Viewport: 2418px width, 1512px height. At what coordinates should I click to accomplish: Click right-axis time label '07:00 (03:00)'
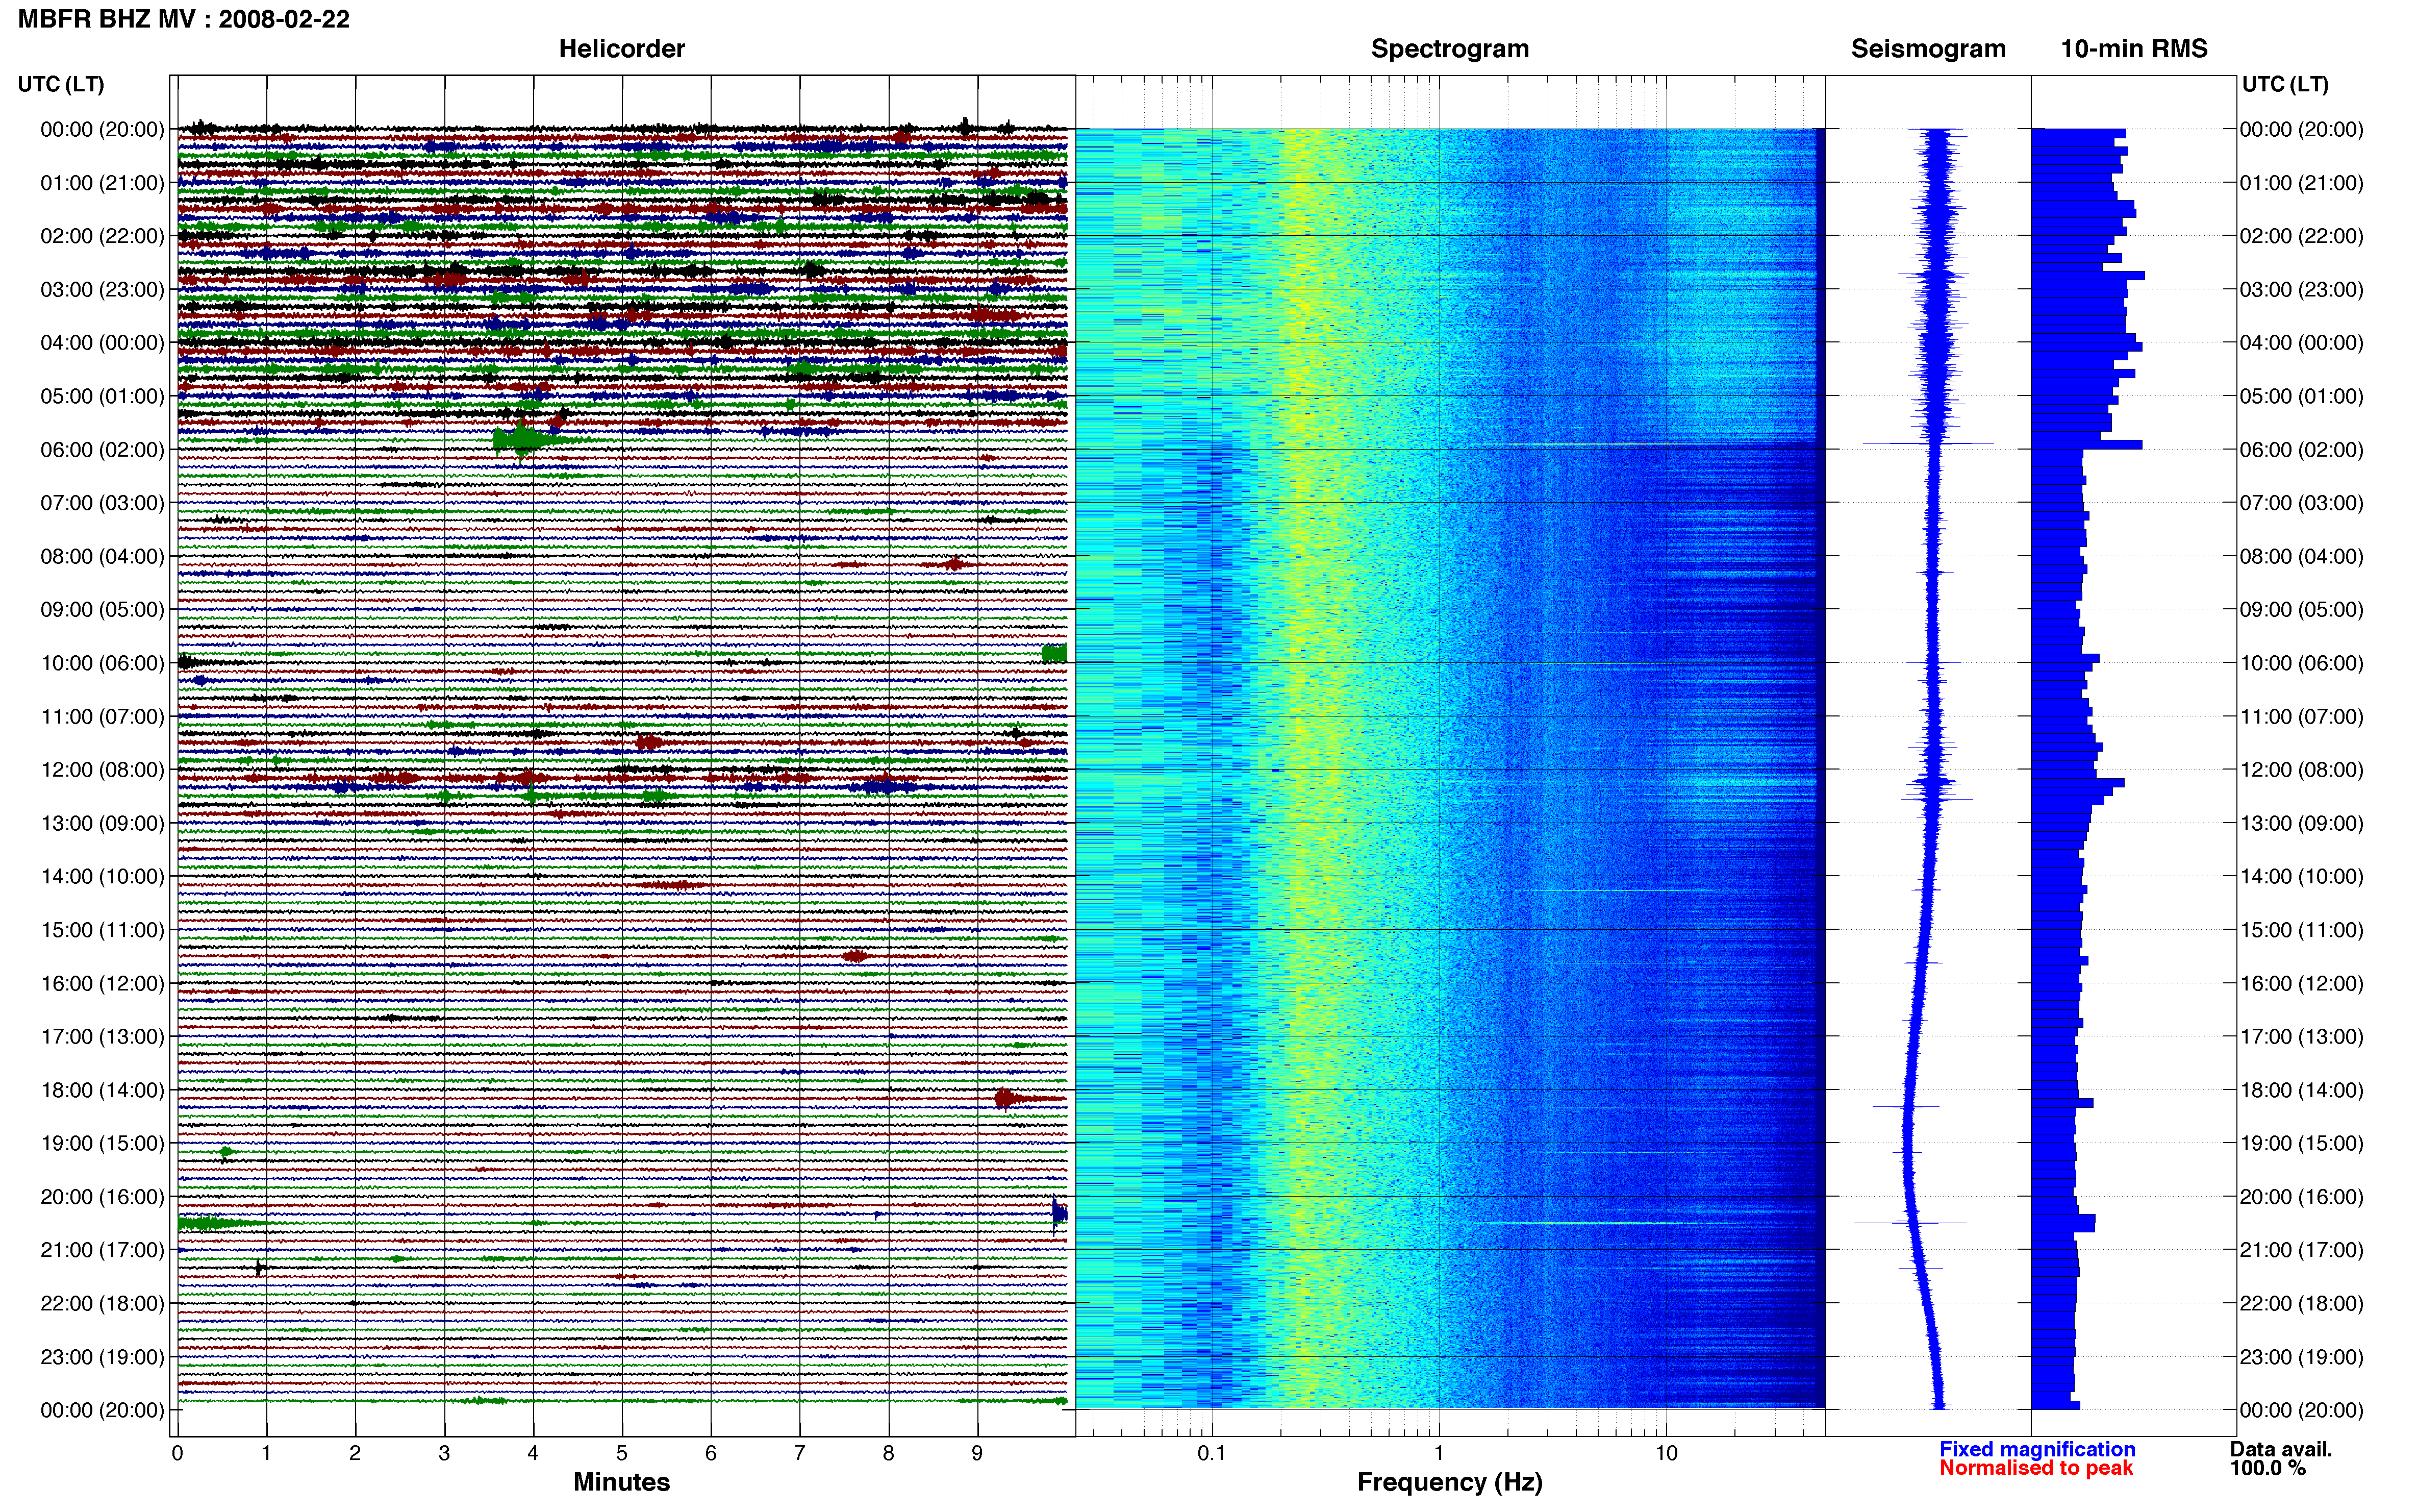(2301, 503)
